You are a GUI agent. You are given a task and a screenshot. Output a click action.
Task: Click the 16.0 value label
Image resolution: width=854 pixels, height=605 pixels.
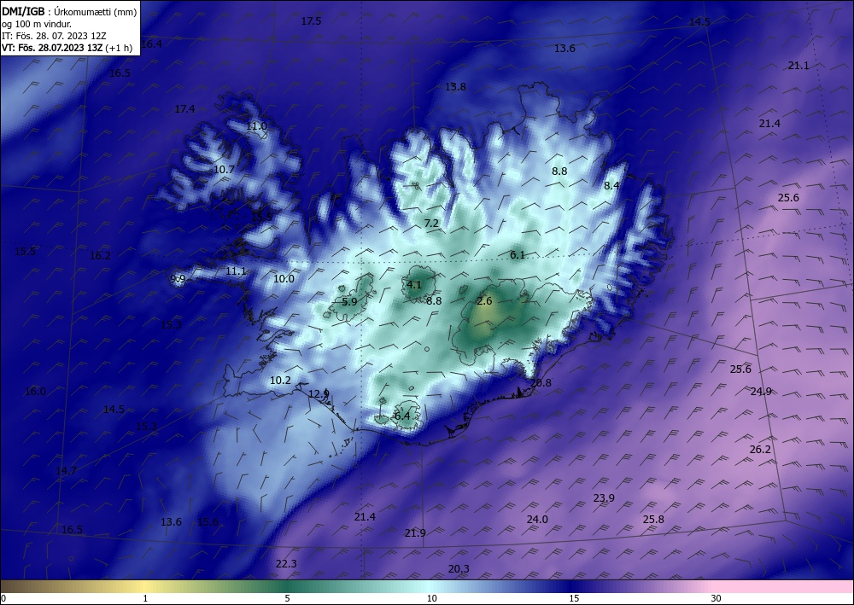coord(35,391)
